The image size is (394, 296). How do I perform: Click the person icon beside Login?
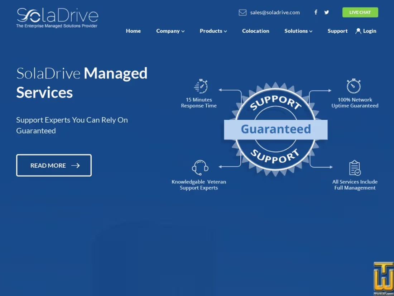click(x=358, y=31)
